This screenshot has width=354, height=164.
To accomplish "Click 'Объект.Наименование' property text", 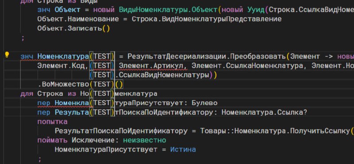I will coord(78,19).
